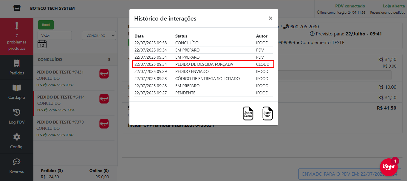
Task: Click the ENVIADO PARA O PDV button
Action: [x=350, y=174]
